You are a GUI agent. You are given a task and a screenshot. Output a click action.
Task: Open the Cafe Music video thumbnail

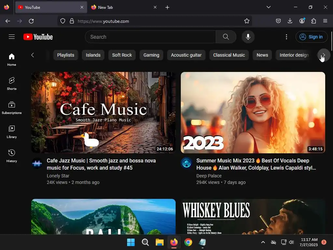(103, 112)
